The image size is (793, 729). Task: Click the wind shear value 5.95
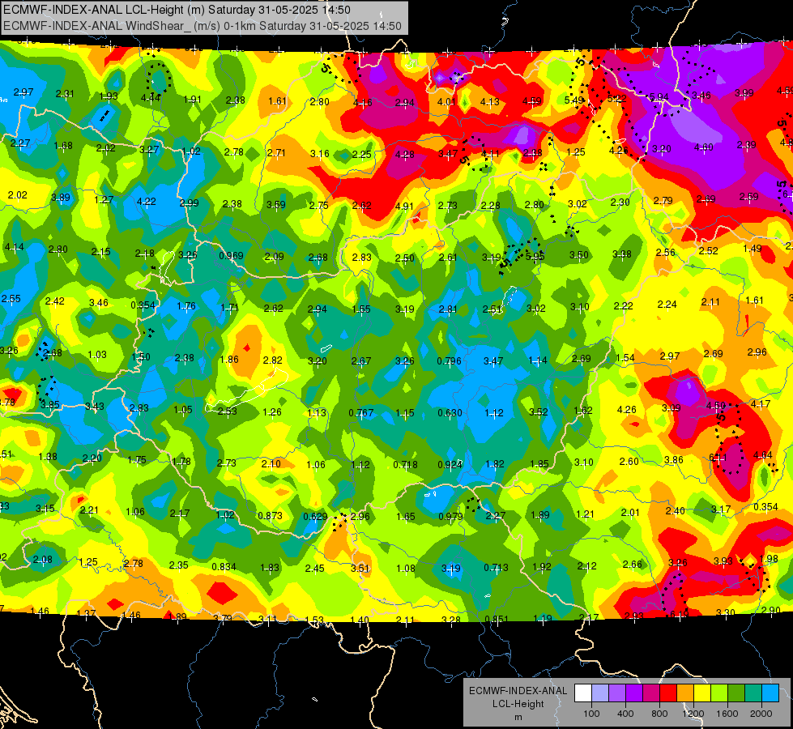pos(535,257)
